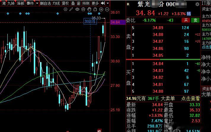
Task: Open the 更多 more menu
Action: [95, 3]
